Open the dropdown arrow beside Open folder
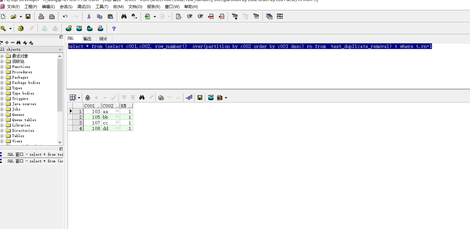 coord(20,17)
